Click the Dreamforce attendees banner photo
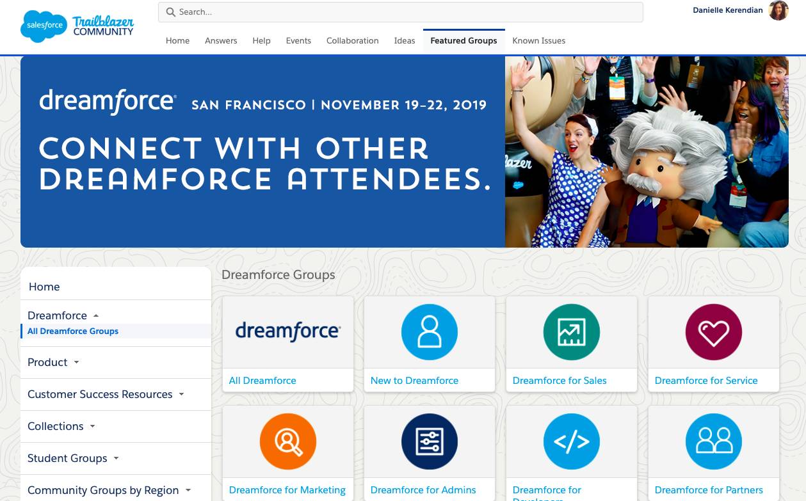This screenshot has height=501, width=806. [647, 152]
